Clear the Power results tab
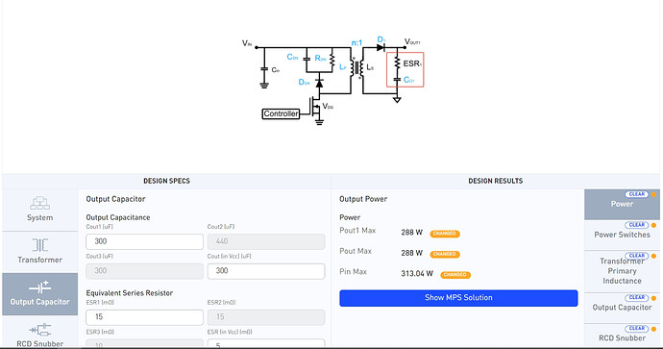Screen dimensions: 663x349 (x=637, y=194)
